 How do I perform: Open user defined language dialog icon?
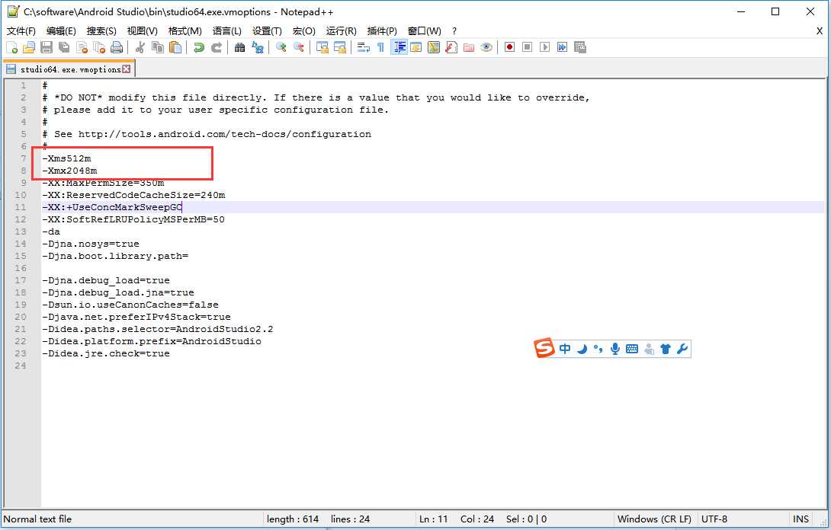[416, 47]
